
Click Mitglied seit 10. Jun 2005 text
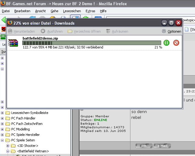pyautogui.click(x=103, y=131)
